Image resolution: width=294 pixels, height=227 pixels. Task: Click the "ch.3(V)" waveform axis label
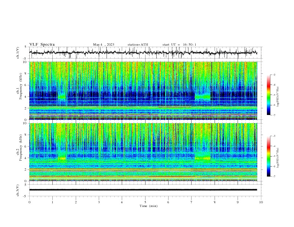18,190
